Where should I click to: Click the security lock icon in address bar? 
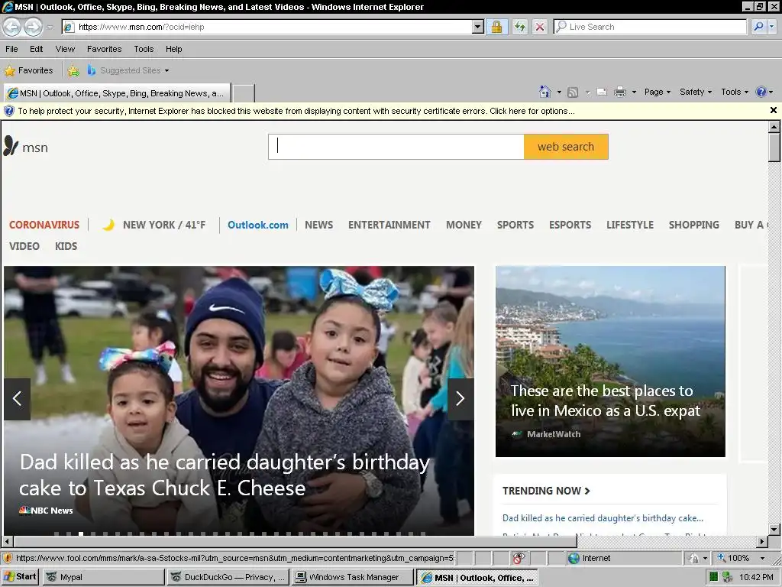[x=496, y=27]
